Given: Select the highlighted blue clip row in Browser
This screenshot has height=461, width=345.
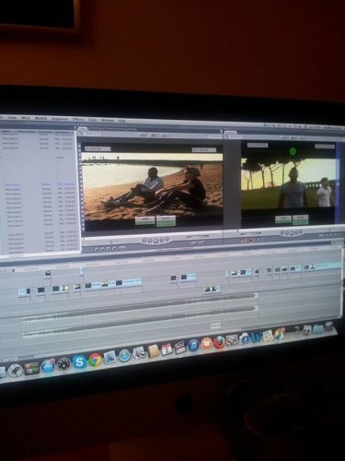Looking at the screenshot, I should point(40,184).
